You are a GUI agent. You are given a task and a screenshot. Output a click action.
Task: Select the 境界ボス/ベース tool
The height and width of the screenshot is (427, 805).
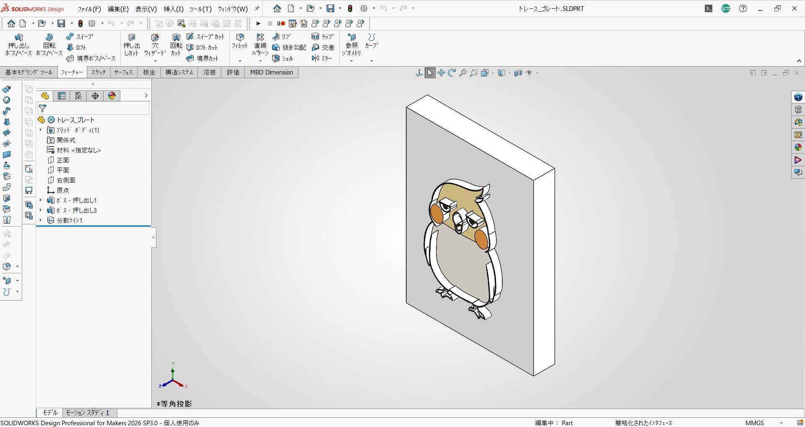tap(91, 59)
